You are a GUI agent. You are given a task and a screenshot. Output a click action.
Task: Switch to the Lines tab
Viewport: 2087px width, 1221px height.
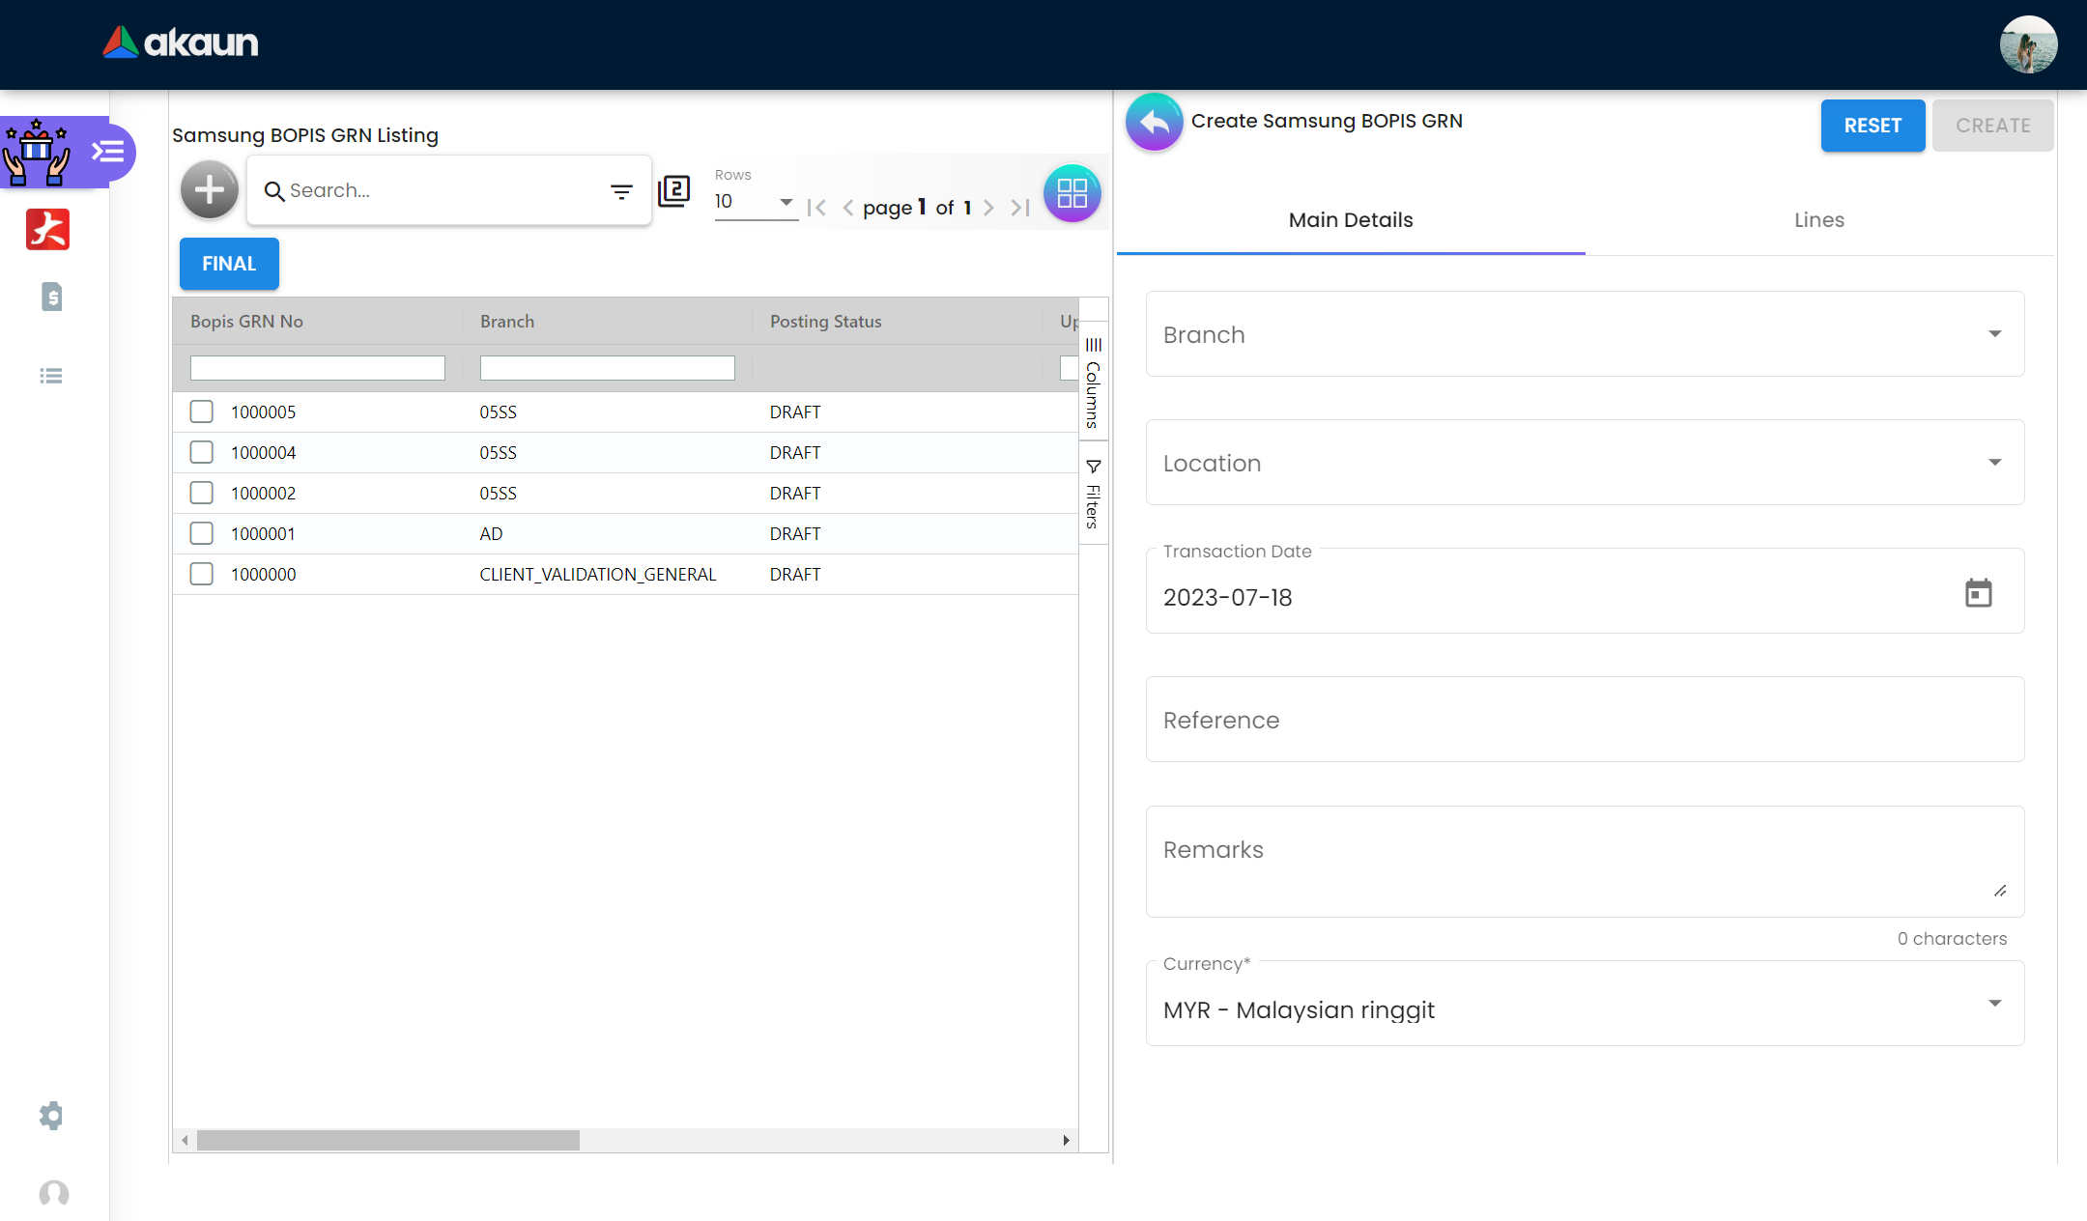click(x=1818, y=220)
